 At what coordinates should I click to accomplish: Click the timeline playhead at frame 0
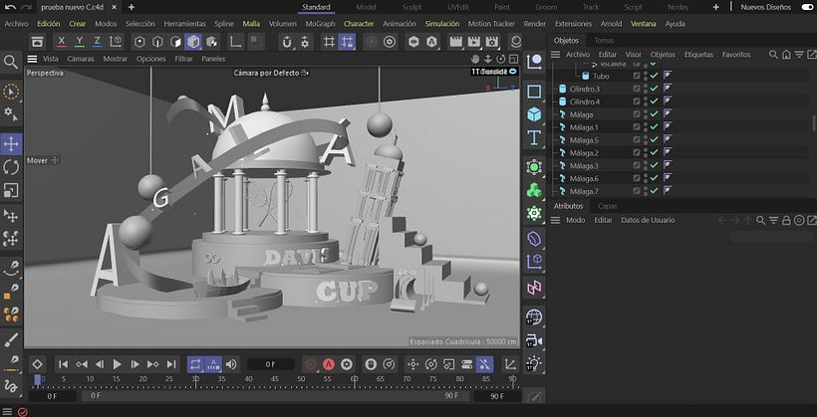[38, 380]
